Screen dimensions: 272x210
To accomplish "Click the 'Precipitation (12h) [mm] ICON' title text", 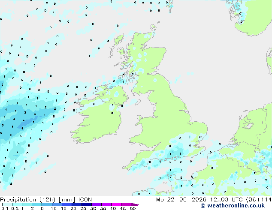I will click(46, 200).
